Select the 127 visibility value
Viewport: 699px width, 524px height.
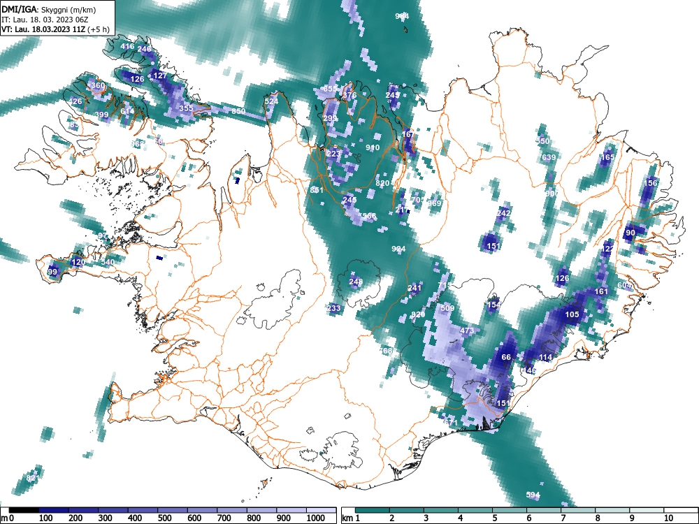[x=160, y=75]
